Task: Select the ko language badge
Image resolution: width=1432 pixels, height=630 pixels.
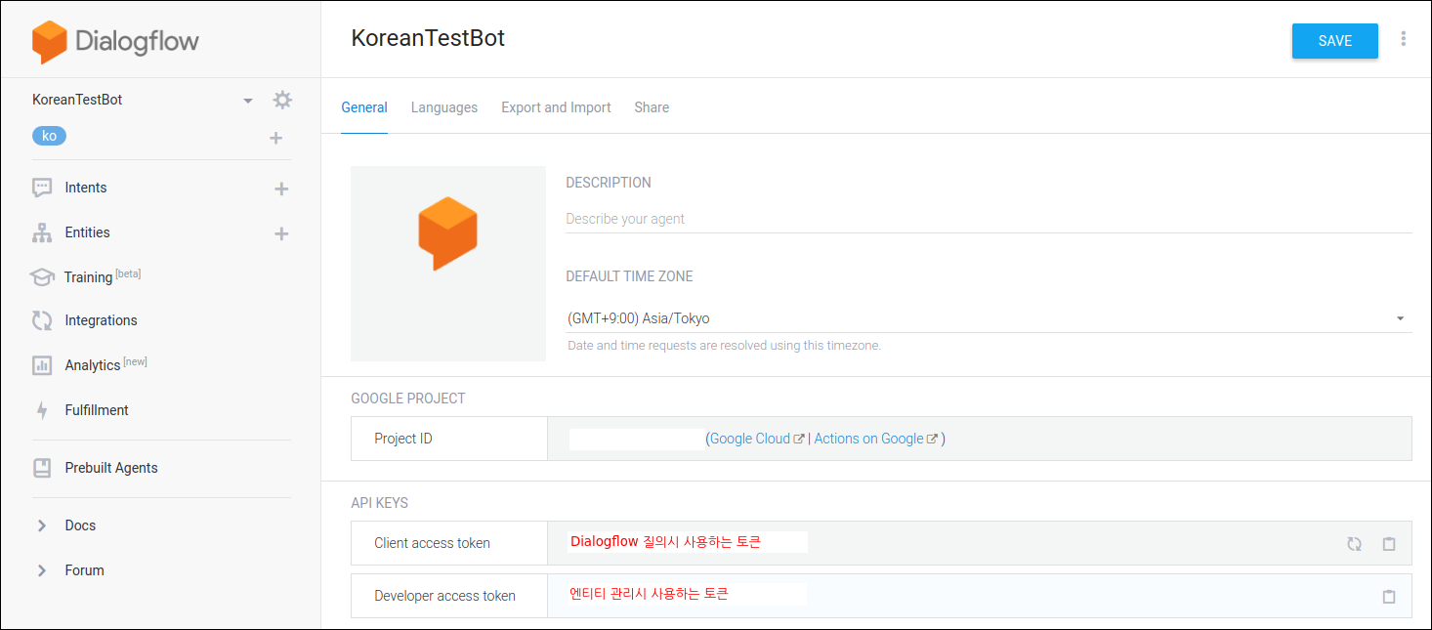Action: coord(49,136)
